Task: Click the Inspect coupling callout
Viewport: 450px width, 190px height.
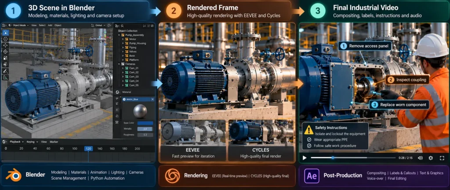Action: pos(407,80)
